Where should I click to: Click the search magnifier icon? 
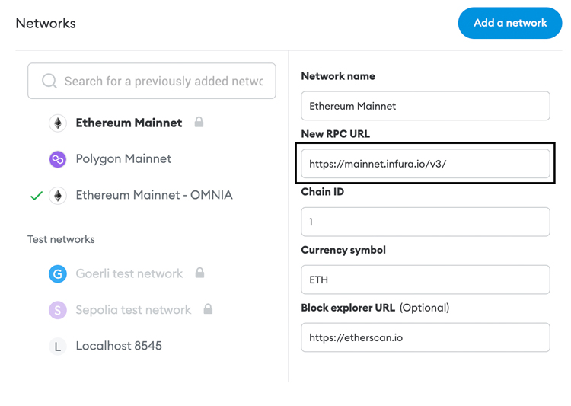[49, 81]
